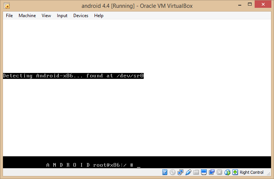Click the VirtualBox icon in title bar
274x179 pixels.
pos(7,6)
